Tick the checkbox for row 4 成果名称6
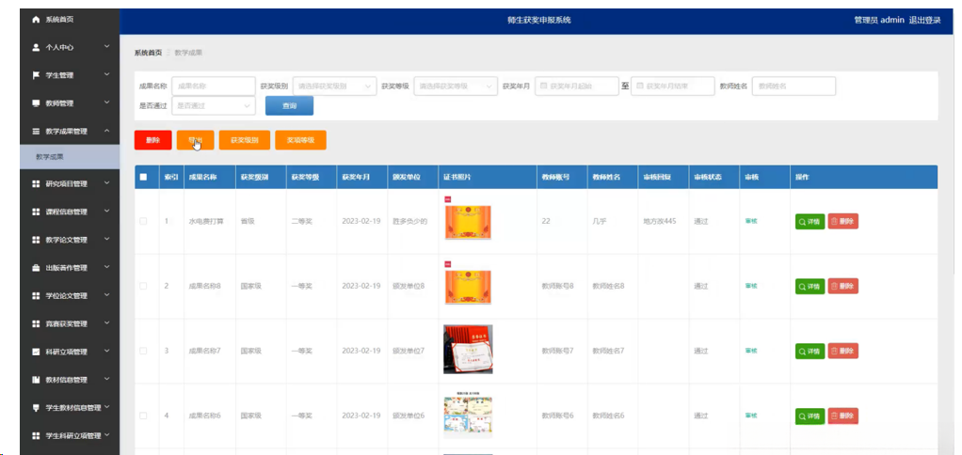The height and width of the screenshot is (455, 962). point(144,416)
